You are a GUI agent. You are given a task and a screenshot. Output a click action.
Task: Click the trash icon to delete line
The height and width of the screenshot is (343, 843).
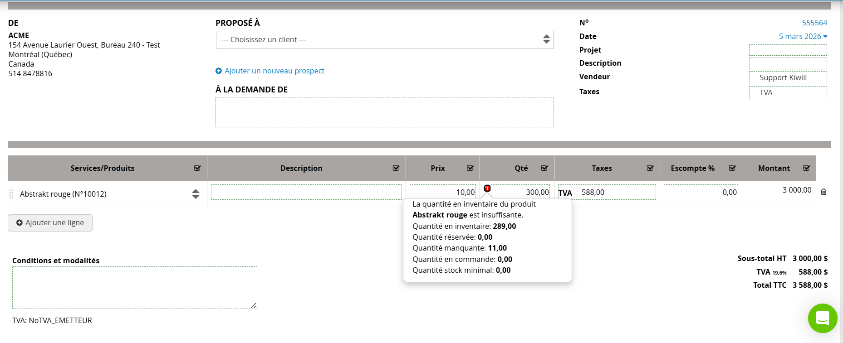point(823,192)
